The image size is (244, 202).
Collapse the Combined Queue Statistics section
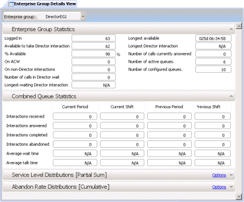tap(231, 96)
